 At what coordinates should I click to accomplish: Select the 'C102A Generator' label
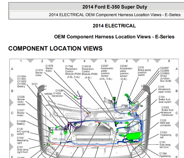[57, 95]
